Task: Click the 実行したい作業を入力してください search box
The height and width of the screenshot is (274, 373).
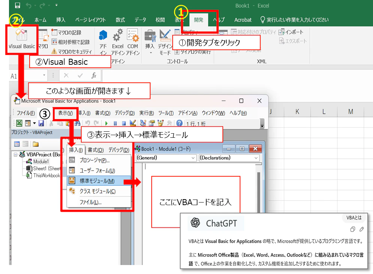Action: [295, 20]
